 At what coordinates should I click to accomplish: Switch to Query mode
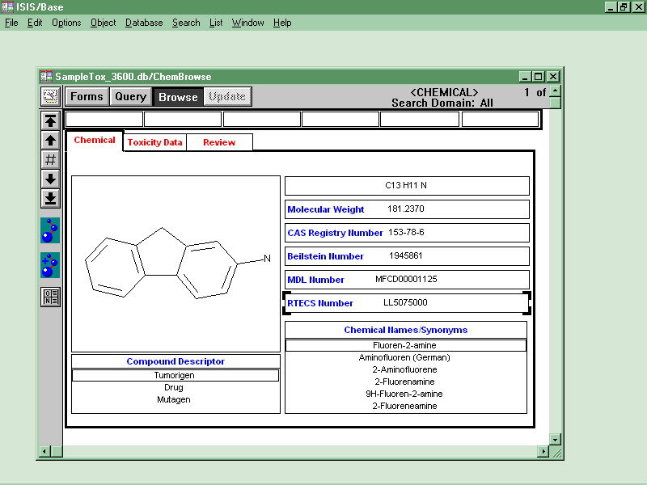[x=130, y=97]
